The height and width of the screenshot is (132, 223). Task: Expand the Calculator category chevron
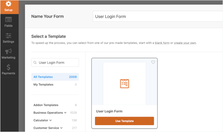(x=51, y=121)
